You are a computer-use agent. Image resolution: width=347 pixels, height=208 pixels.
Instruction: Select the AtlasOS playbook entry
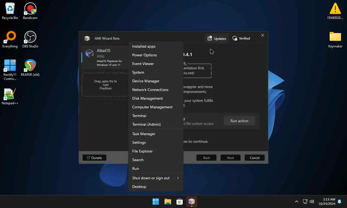coord(105,57)
